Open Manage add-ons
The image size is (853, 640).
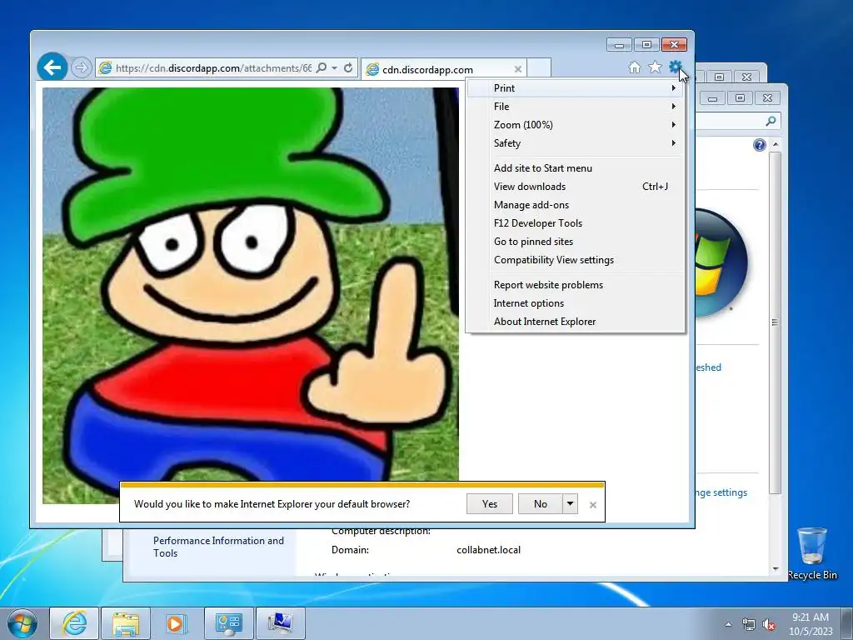576,205
